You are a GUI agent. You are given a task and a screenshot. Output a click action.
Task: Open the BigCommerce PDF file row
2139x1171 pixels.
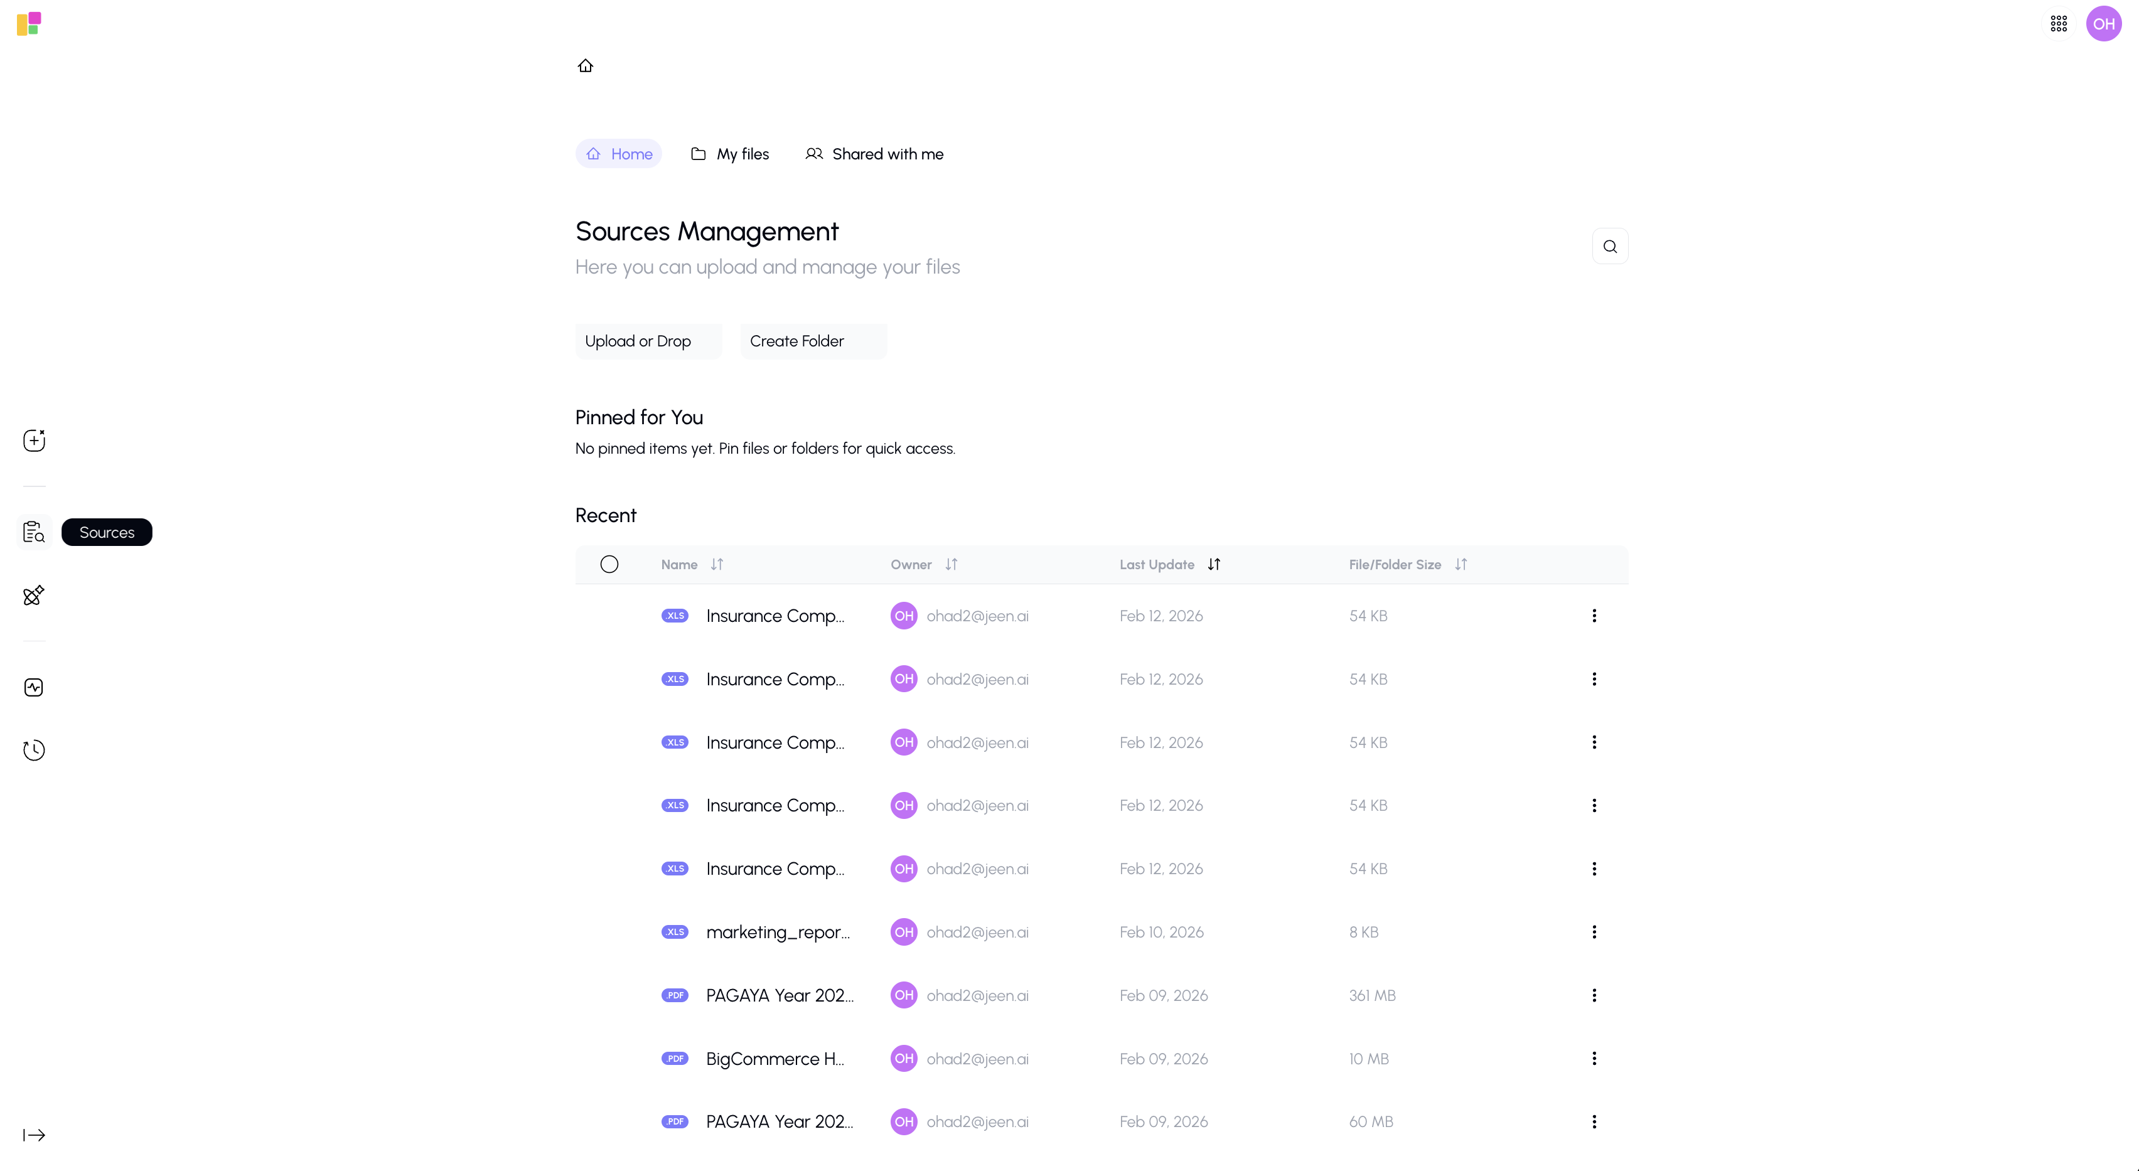[774, 1059]
